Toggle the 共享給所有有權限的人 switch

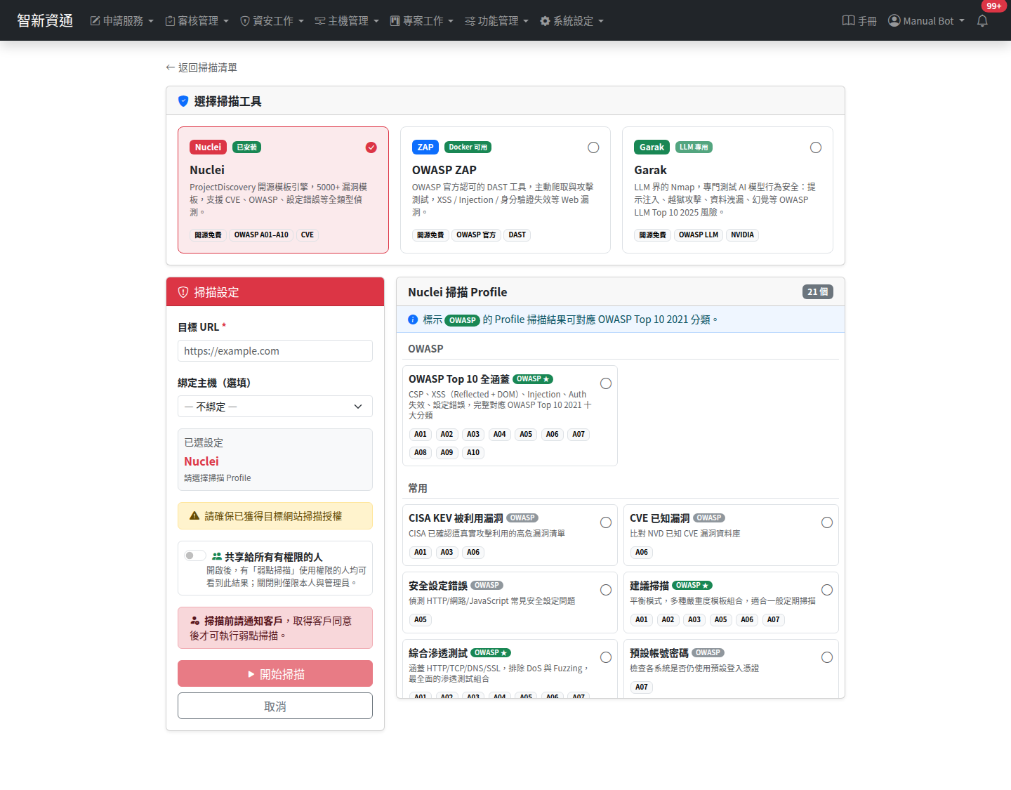point(195,555)
